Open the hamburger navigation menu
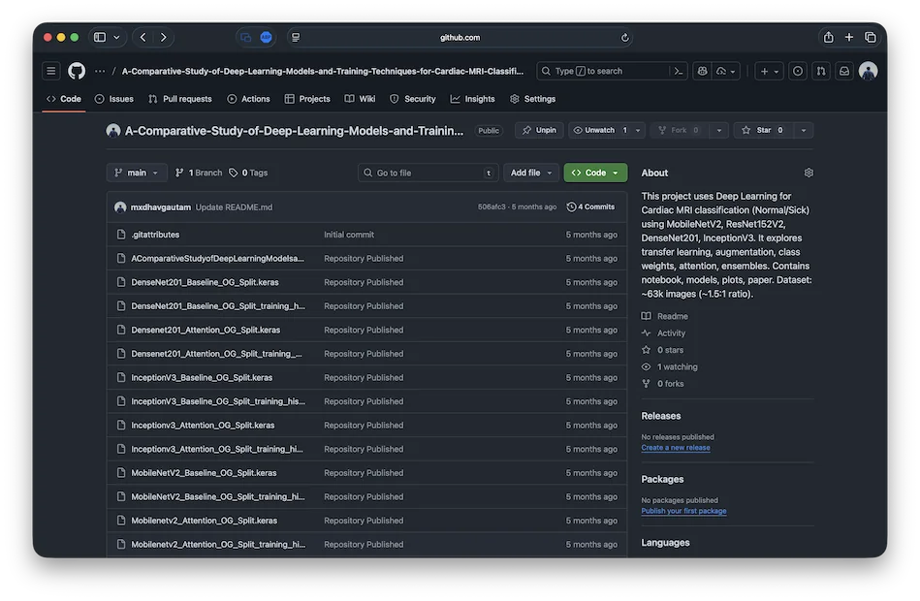The height and width of the screenshot is (601, 920). pyautogui.click(x=51, y=71)
